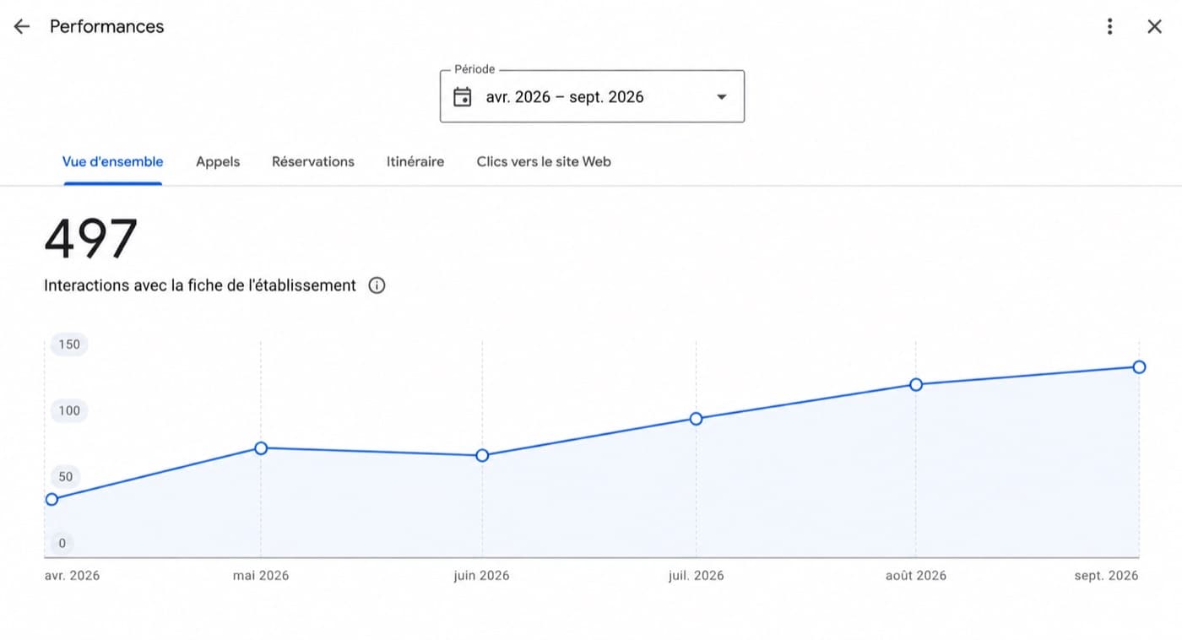Click the avr. 2026 data point

click(52, 499)
